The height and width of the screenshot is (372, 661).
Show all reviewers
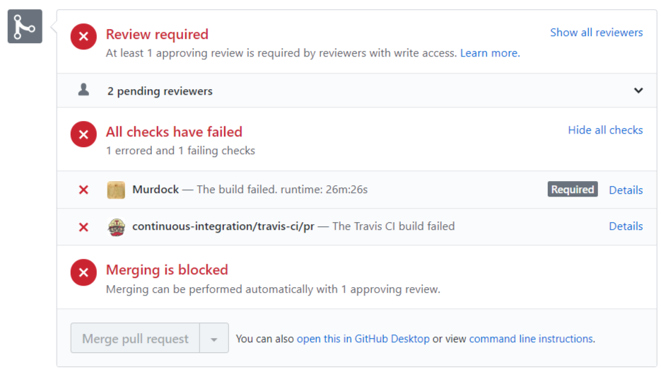[597, 33]
